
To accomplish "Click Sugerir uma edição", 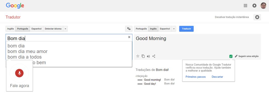I will (249, 56).
